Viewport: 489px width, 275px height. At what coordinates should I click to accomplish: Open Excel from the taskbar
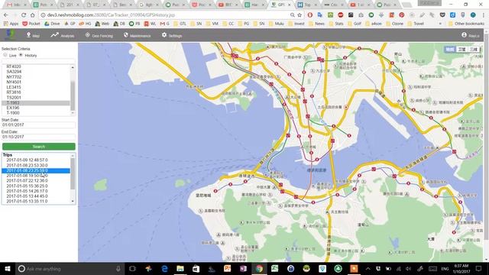tap(275, 268)
